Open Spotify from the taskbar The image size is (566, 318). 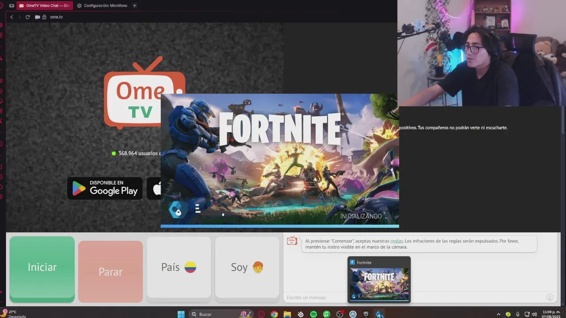[314, 314]
